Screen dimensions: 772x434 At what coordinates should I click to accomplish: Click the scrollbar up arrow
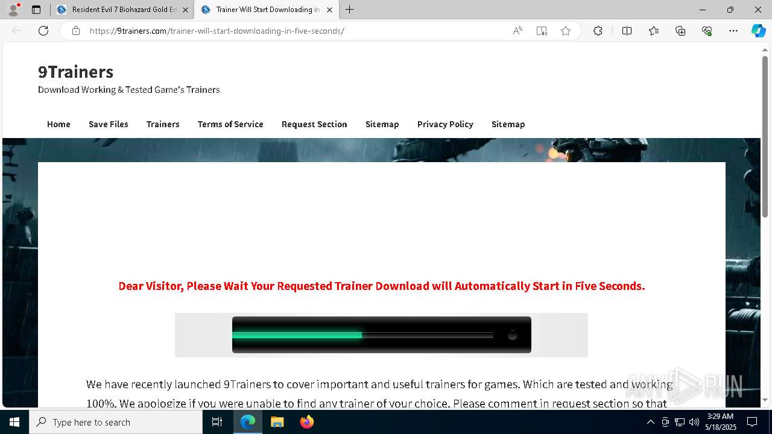[x=765, y=49]
